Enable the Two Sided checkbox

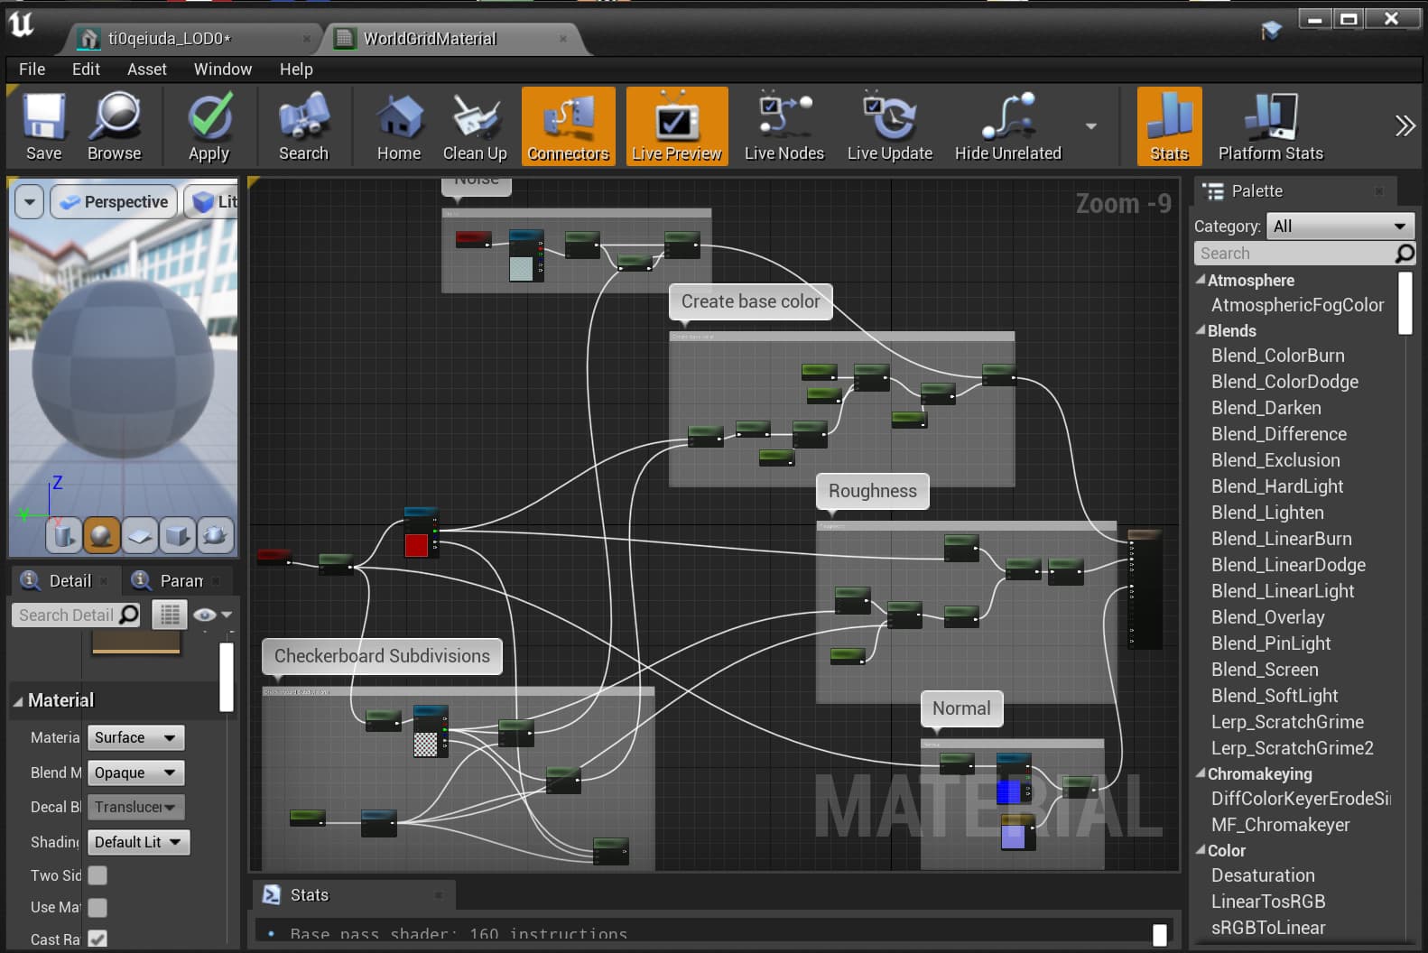[x=97, y=875]
